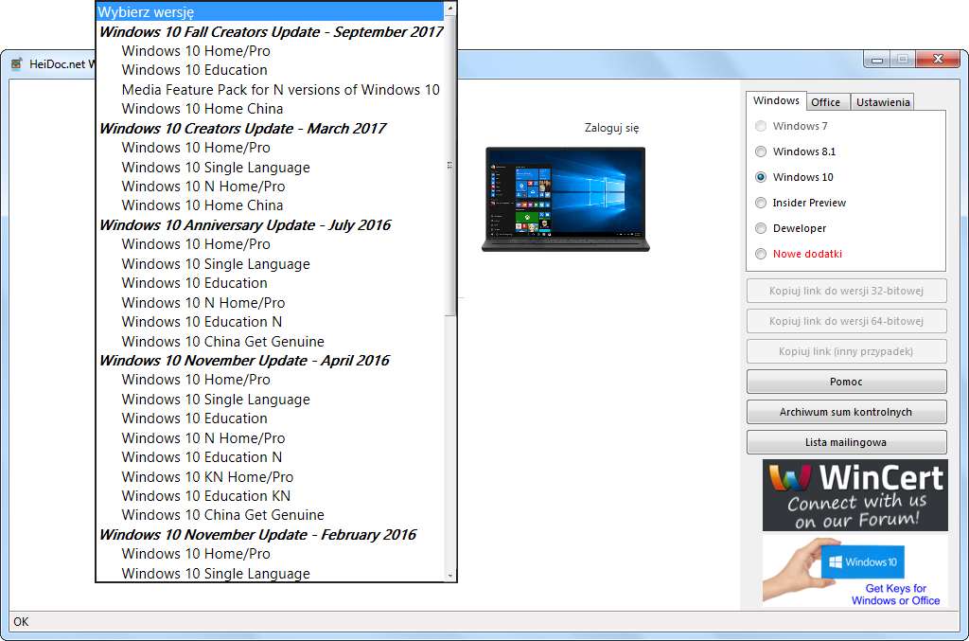Select Windows 10 Education under April 2016
Viewport: 969px width, 641px height.
click(x=270, y=418)
